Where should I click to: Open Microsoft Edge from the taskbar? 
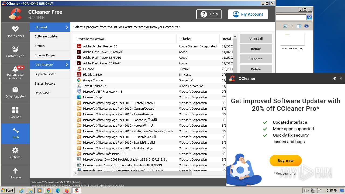click(x=58, y=190)
